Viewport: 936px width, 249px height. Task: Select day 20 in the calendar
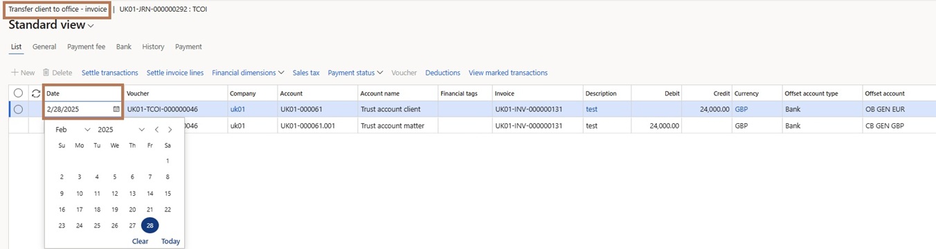pyautogui.click(x=132, y=210)
